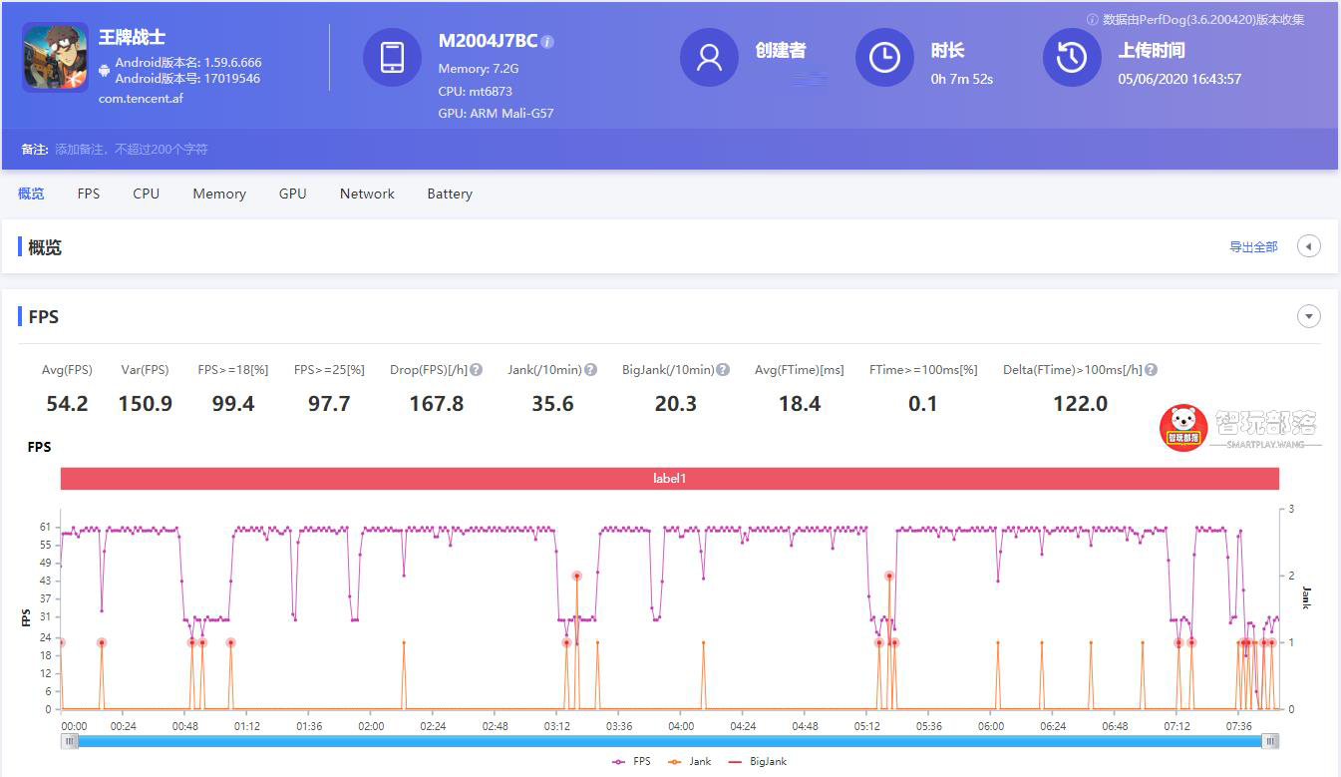Expand the 概览 section with arrow button

(1308, 246)
